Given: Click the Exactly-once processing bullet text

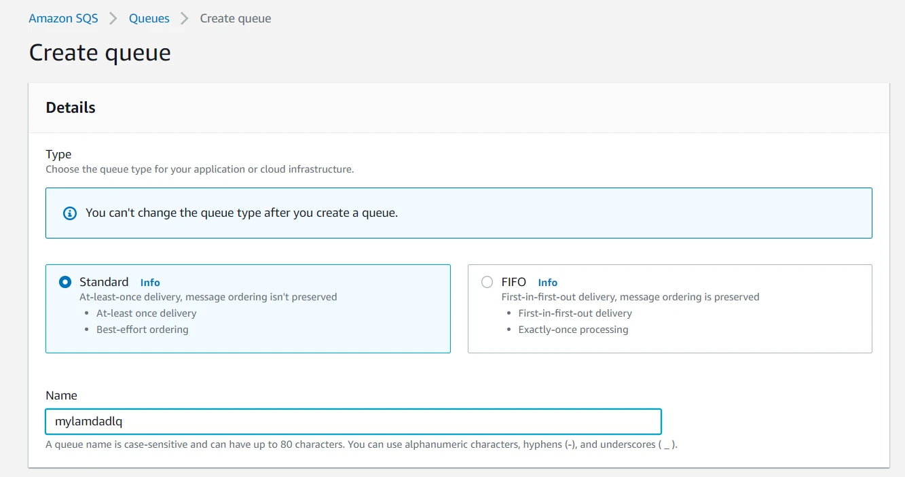Looking at the screenshot, I should point(573,330).
